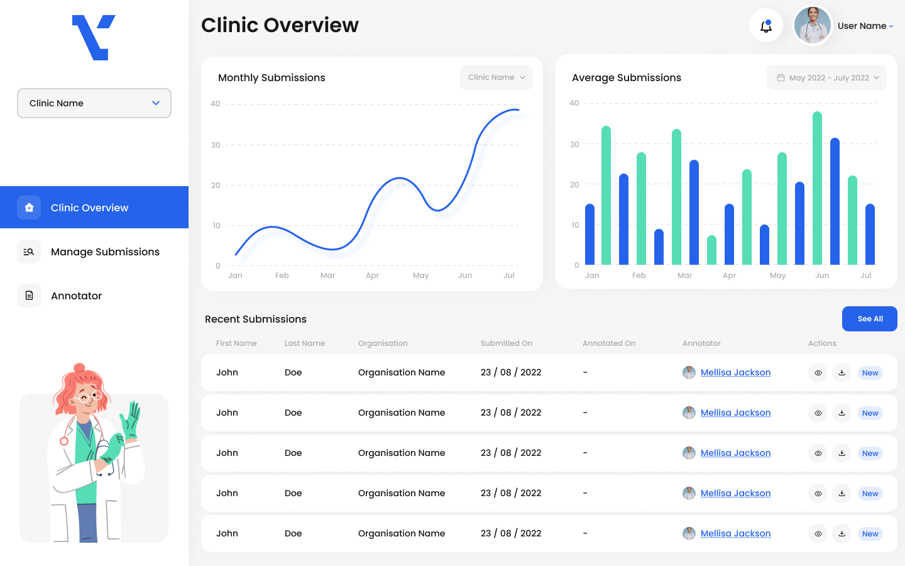Download the first row's submission
The height and width of the screenshot is (566, 905).
[842, 373]
